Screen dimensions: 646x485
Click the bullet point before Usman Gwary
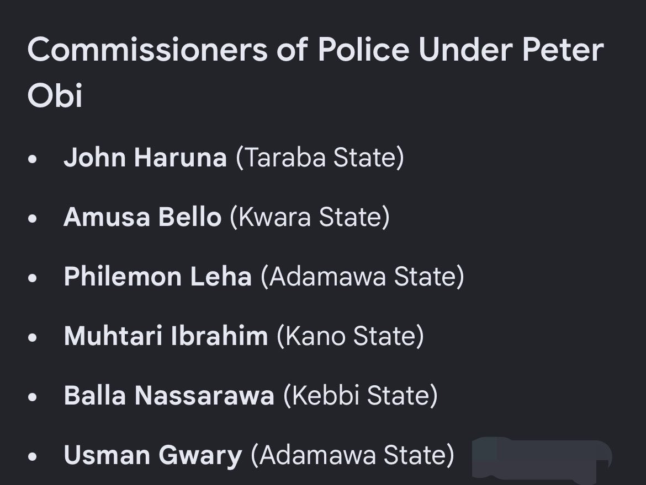[33, 457]
